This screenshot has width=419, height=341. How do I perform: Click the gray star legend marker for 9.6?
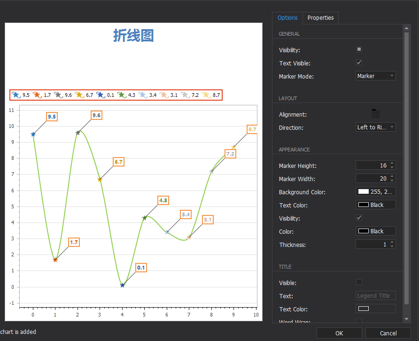[x=59, y=95]
